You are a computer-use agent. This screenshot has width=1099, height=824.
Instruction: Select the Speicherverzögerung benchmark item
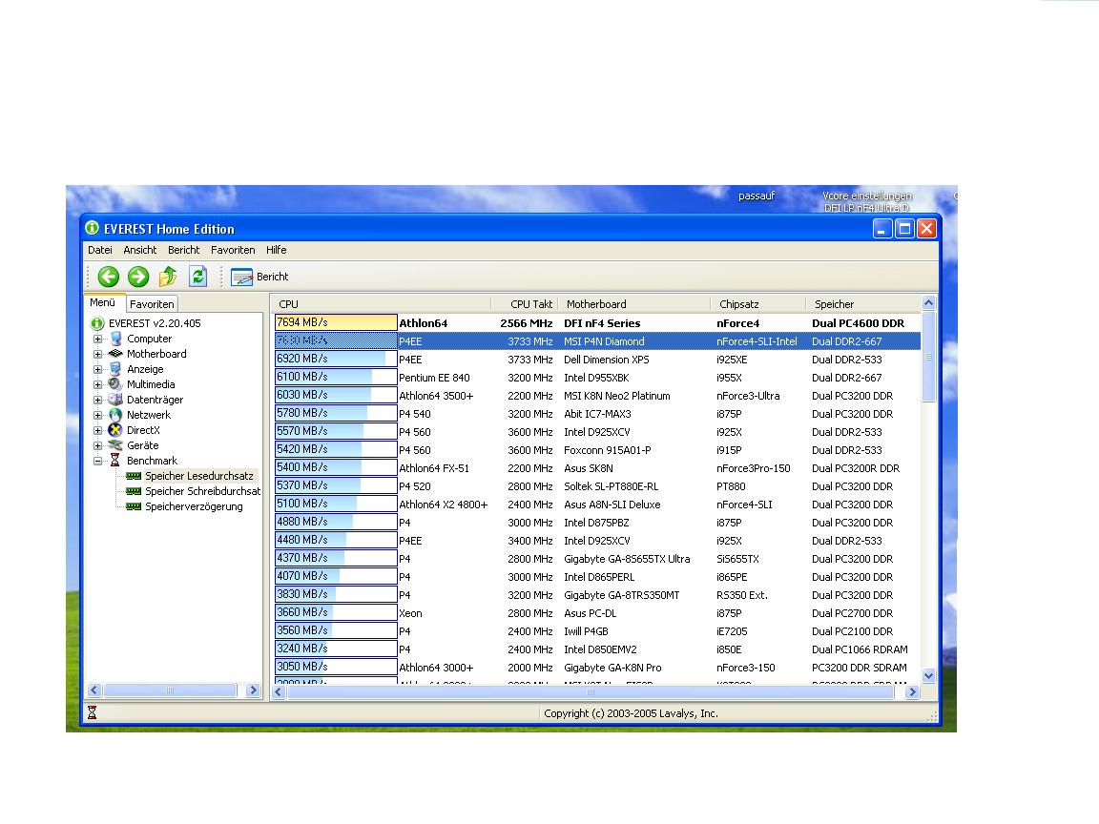[x=194, y=506]
